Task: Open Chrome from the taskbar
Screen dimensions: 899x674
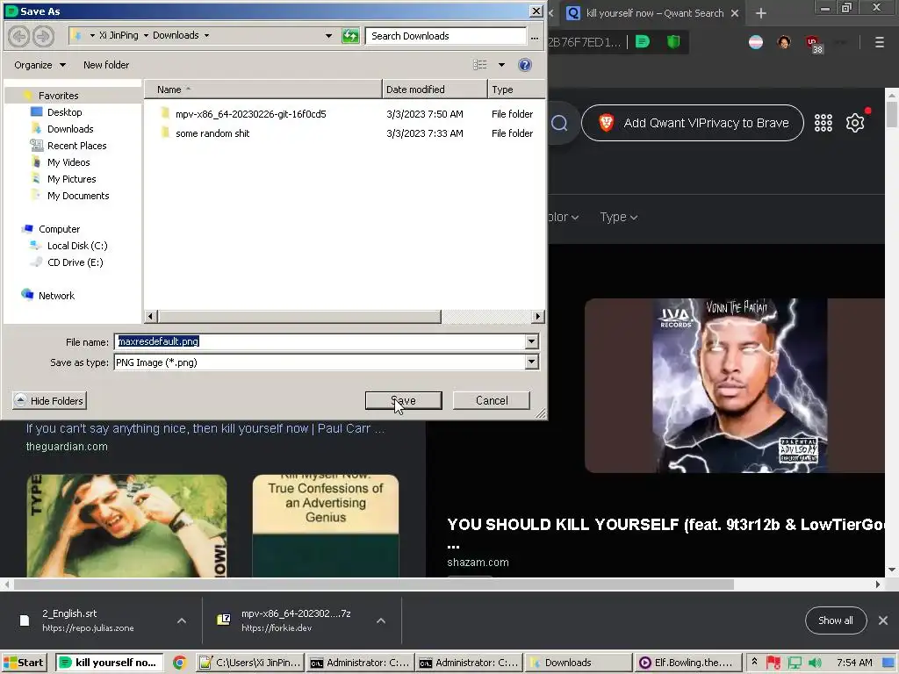Action: 179,663
